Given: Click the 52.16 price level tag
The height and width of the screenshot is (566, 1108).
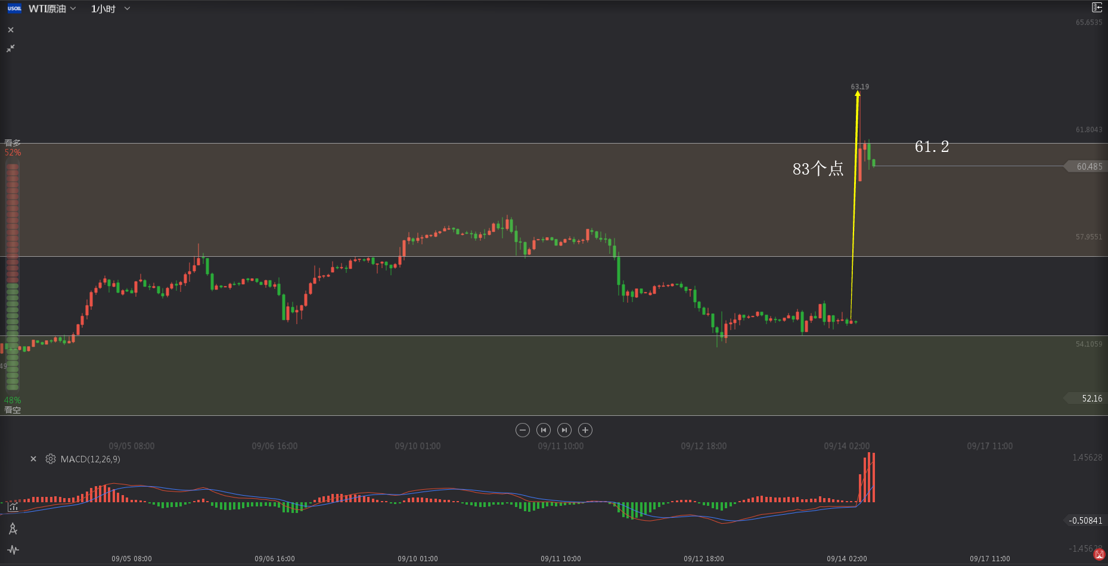Looking at the screenshot, I should (x=1091, y=398).
